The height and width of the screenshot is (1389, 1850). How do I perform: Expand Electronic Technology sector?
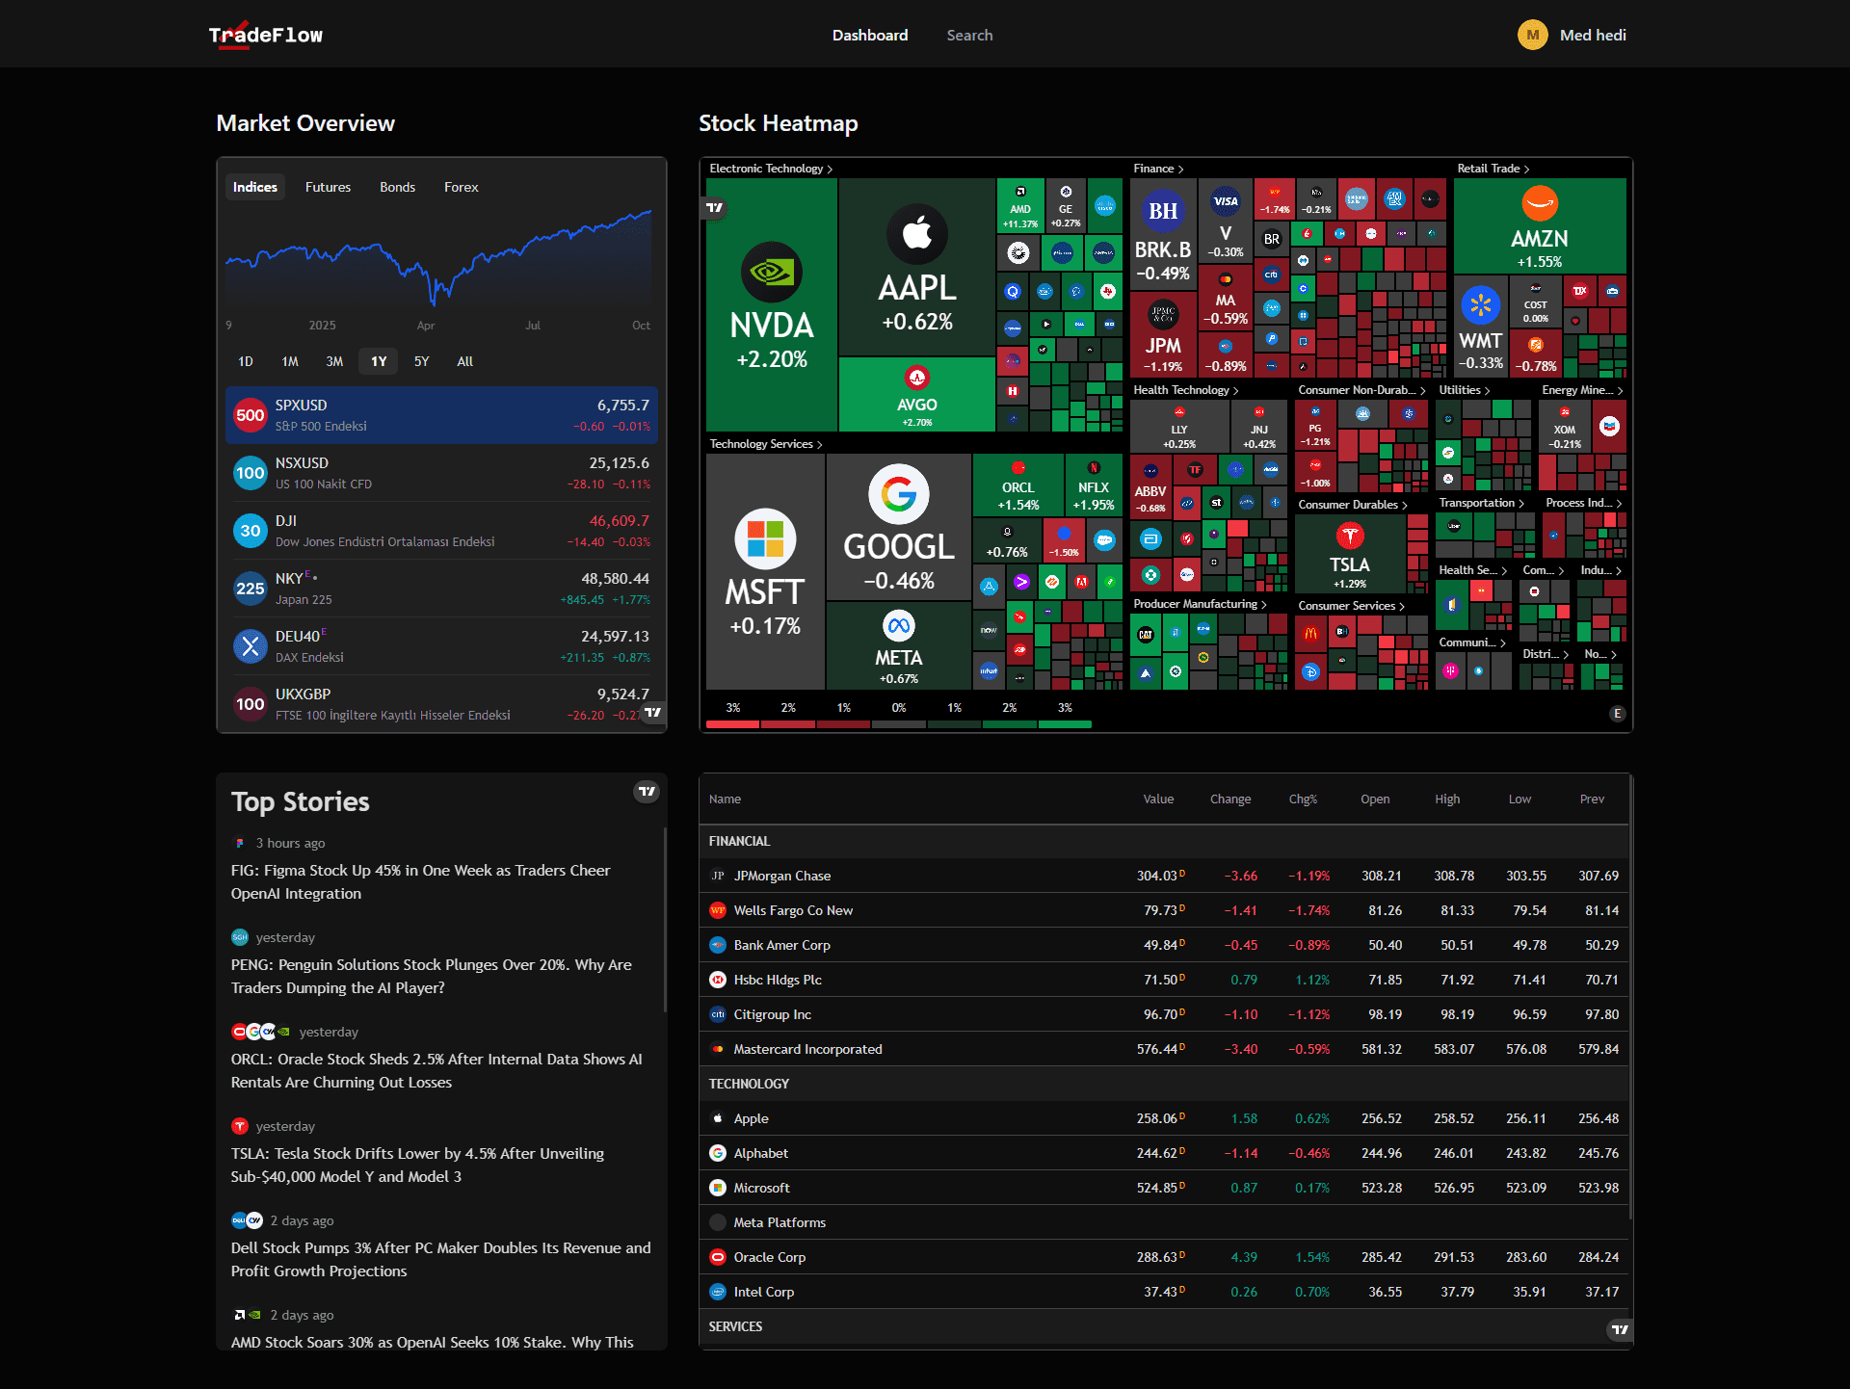(771, 169)
